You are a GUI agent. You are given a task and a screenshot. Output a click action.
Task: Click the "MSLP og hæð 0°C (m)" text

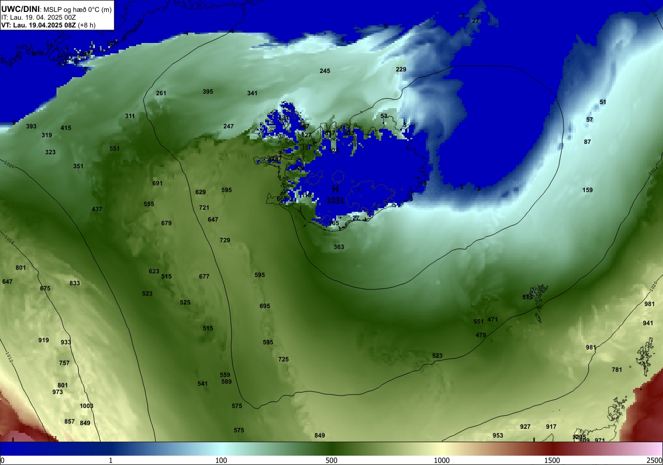click(78, 9)
